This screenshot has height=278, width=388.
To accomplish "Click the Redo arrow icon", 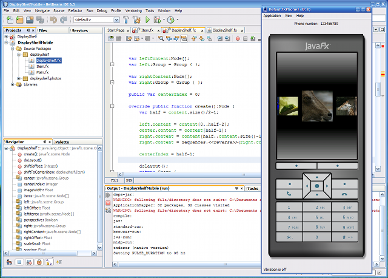I will (x=64, y=19).
